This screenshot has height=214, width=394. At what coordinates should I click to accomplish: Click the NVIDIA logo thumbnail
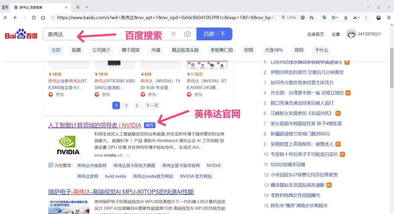click(68, 145)
